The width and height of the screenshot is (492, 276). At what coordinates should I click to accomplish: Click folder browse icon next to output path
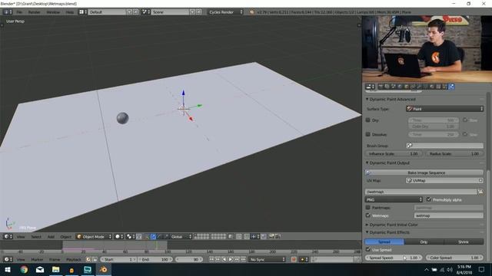pos(480,192)
